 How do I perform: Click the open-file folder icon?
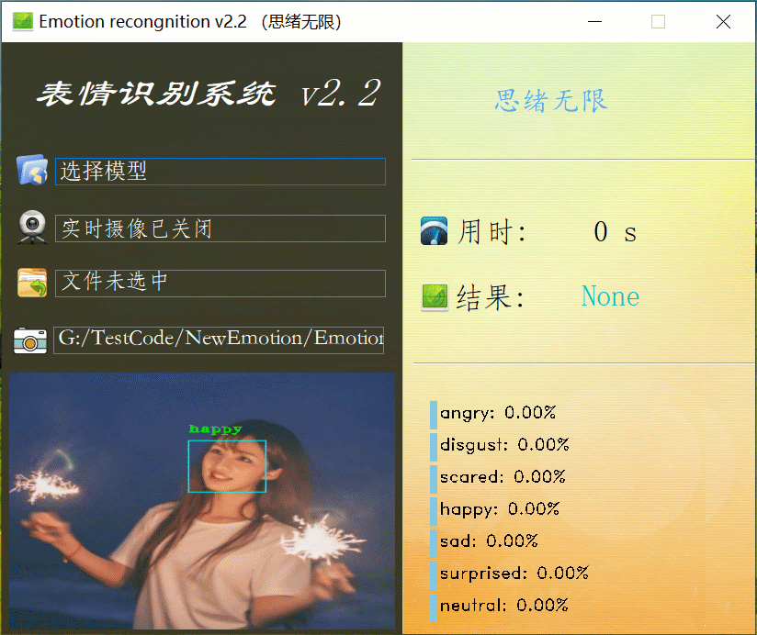tap(32, 283)
